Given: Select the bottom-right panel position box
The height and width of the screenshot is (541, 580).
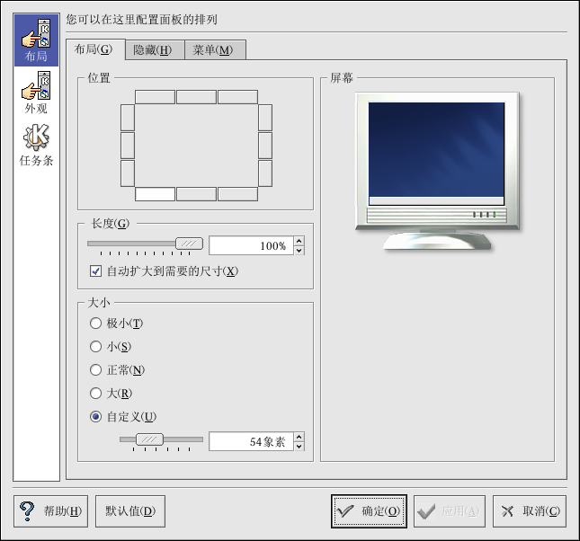Looking at the screenshot, I should coord(237,193).
